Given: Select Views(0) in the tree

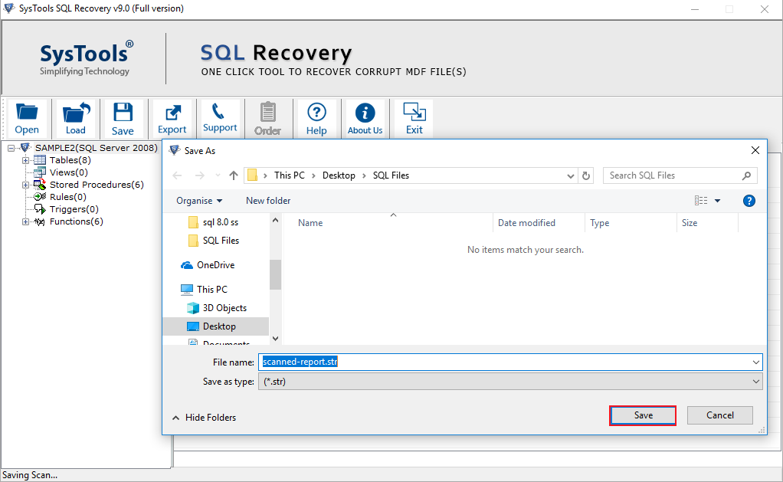Looking at the screenshot, I should coord(68,172).
